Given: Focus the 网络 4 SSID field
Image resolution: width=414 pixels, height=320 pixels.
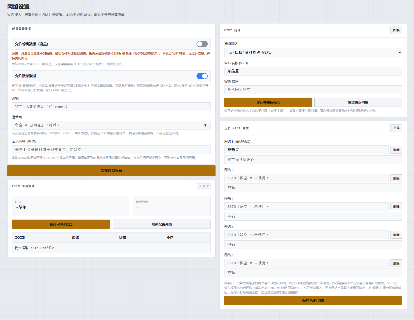Looking at the screenshot, I should tap(307, 235).
